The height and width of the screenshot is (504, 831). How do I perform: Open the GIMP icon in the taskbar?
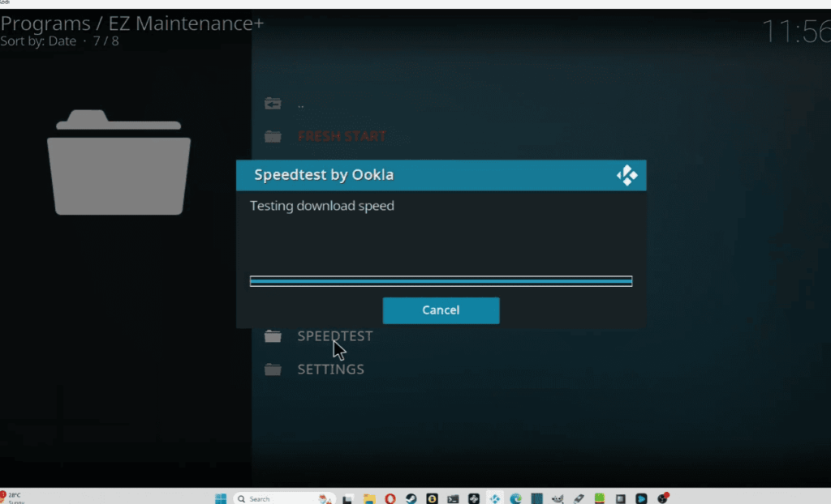[558, 498]
